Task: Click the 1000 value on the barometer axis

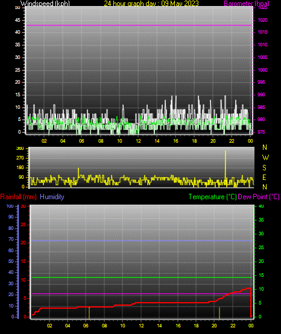Action: coord(262,70)
